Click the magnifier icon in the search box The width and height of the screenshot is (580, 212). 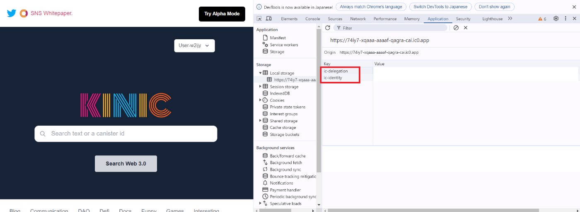tap(43, 134)
